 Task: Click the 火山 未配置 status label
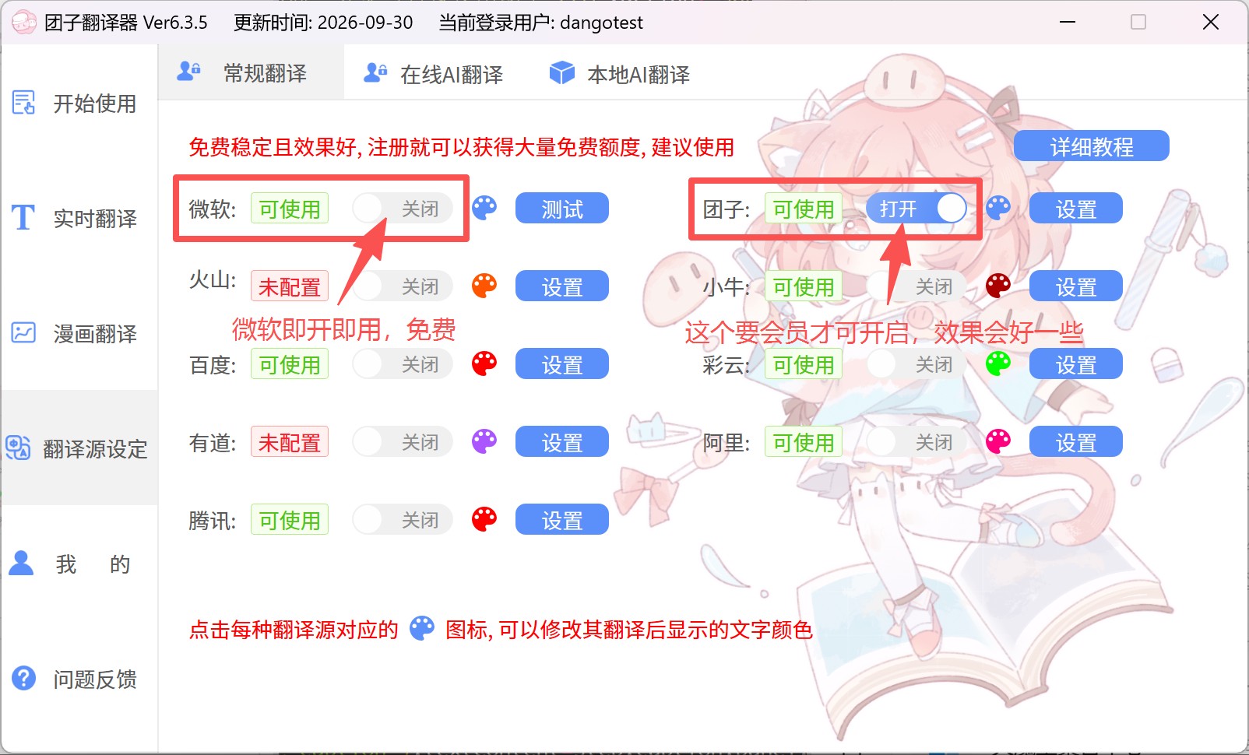click(290, 286)
